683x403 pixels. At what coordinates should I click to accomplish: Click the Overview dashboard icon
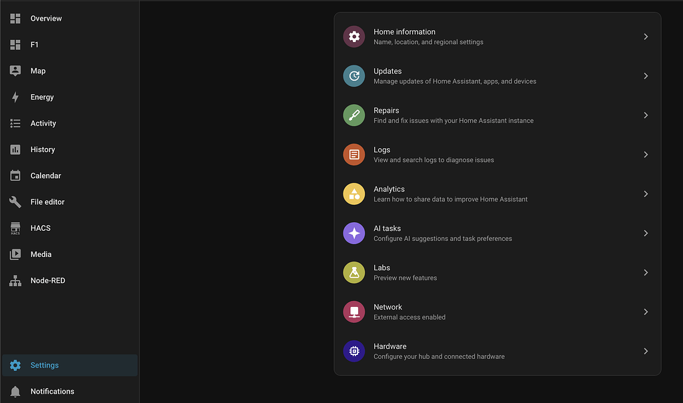tap(15, 18)
